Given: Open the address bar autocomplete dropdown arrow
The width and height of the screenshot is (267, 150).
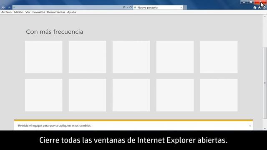Looking at the screenshot, I should [127, 7].
